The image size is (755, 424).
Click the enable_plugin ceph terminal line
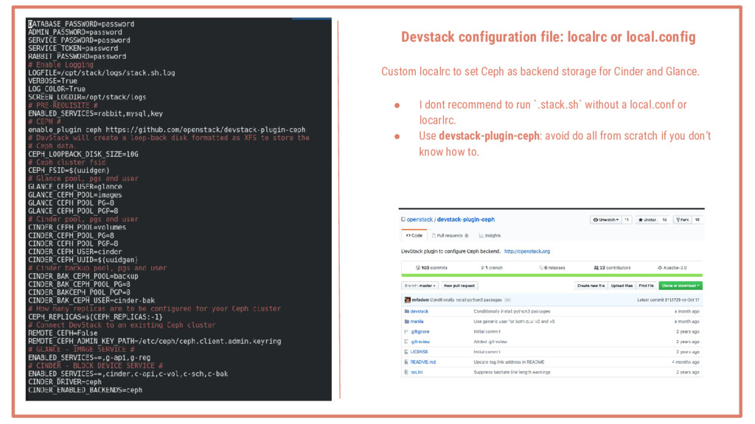tap(167, 130)
